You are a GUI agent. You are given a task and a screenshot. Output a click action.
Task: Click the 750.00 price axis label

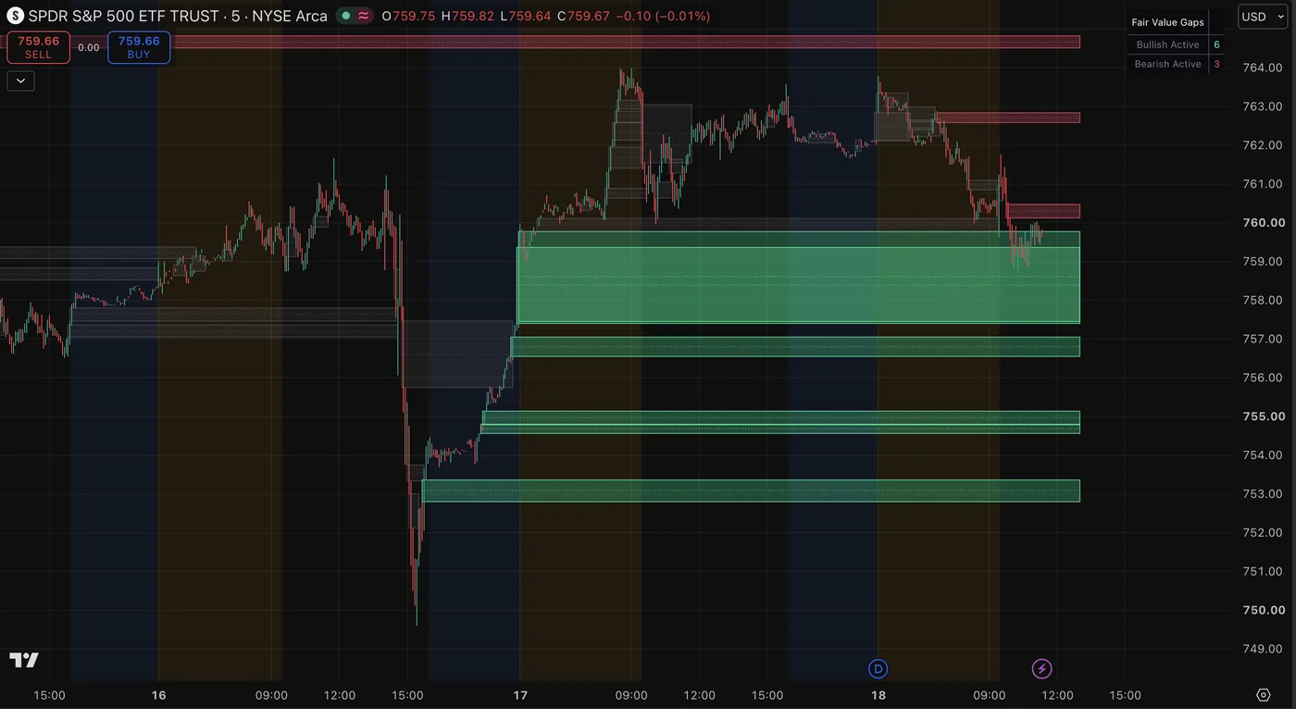(1263, 610)
